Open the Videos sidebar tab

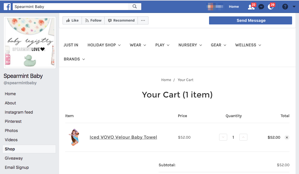tap(11, 140)
